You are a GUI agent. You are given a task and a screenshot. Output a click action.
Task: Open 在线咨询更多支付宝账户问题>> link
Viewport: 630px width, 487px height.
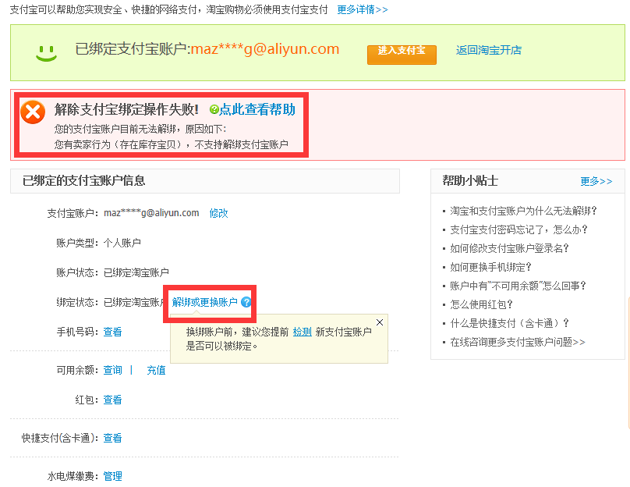pos(518,342)
